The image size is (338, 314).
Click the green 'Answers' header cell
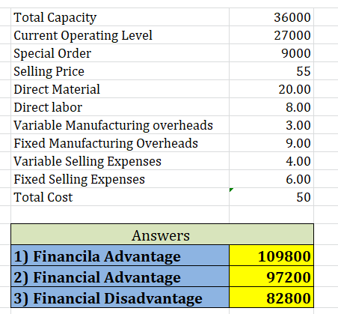[162, 235]
